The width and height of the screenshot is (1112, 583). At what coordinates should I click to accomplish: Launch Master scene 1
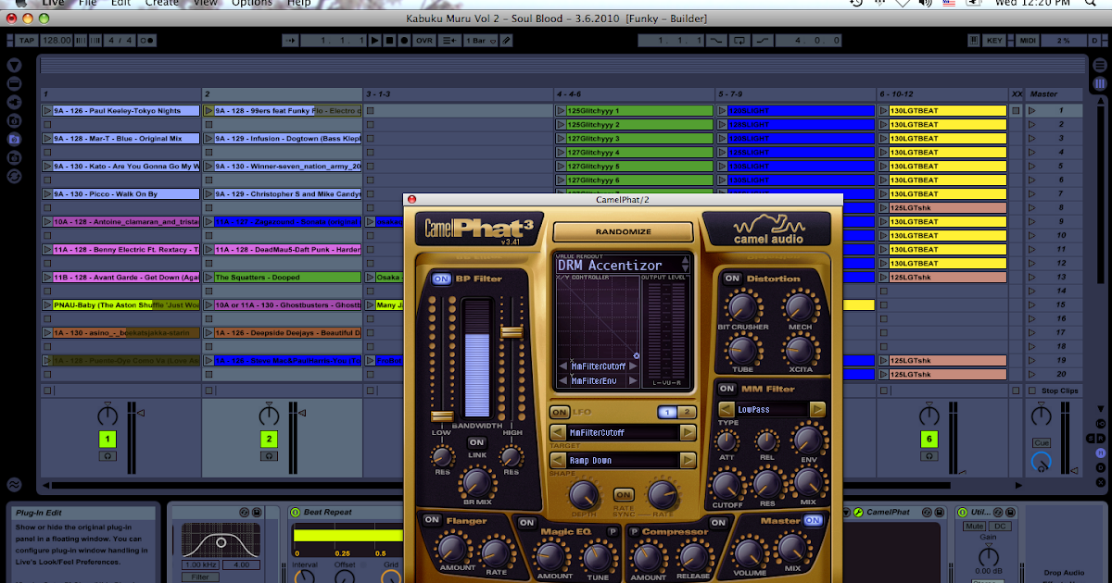1031,110
